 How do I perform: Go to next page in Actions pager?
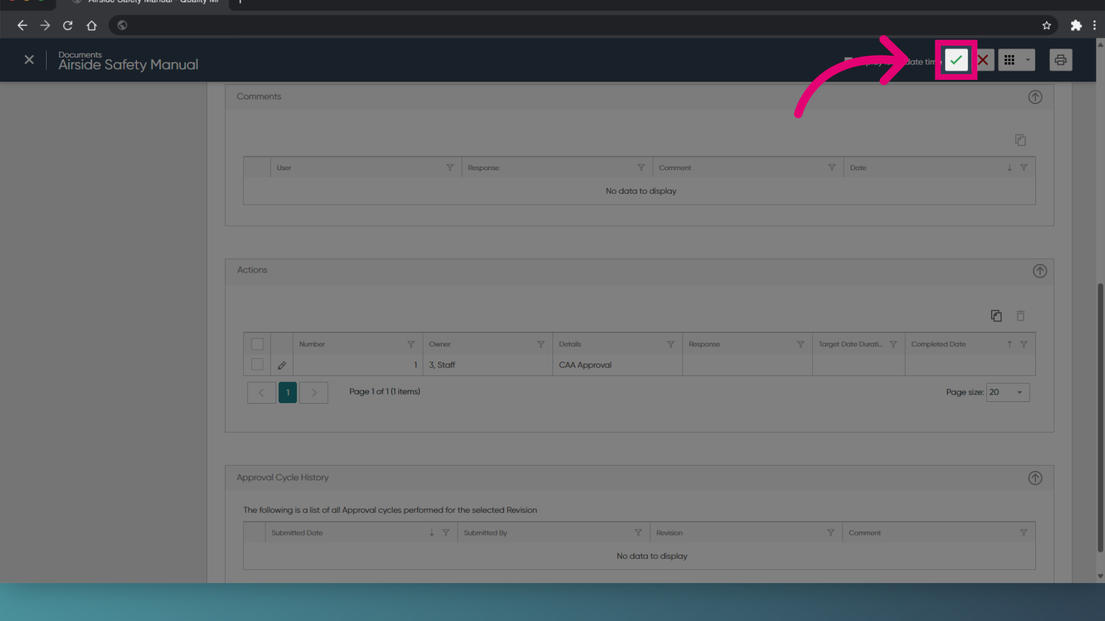coord(314,393)
